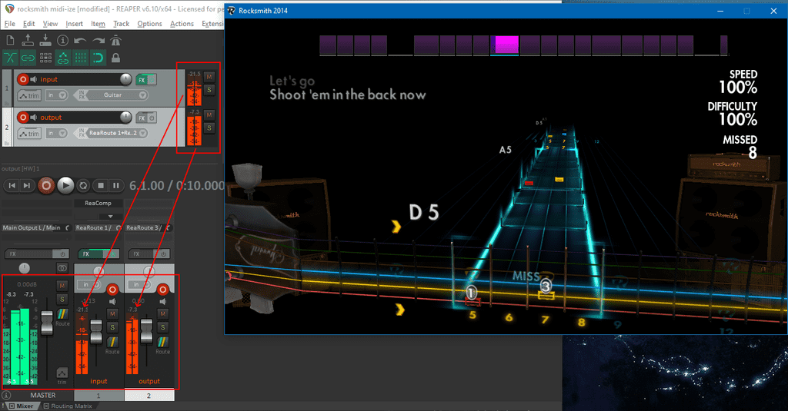Toggle auto-crossfade toolbar button
The height and width of the screenshot is (411, 788).
[10, 58]
